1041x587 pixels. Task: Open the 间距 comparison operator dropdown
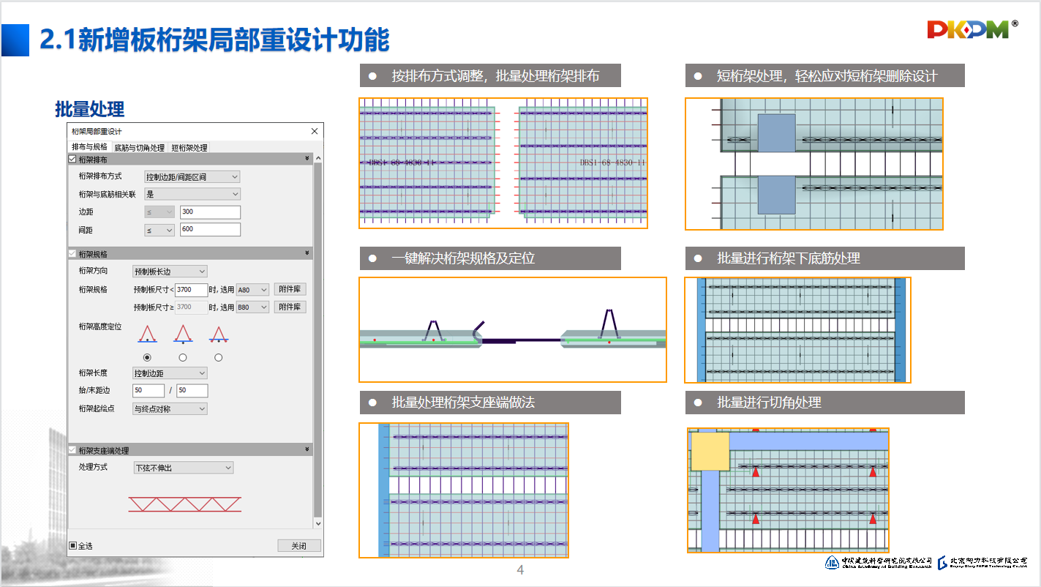click(159, 230)
